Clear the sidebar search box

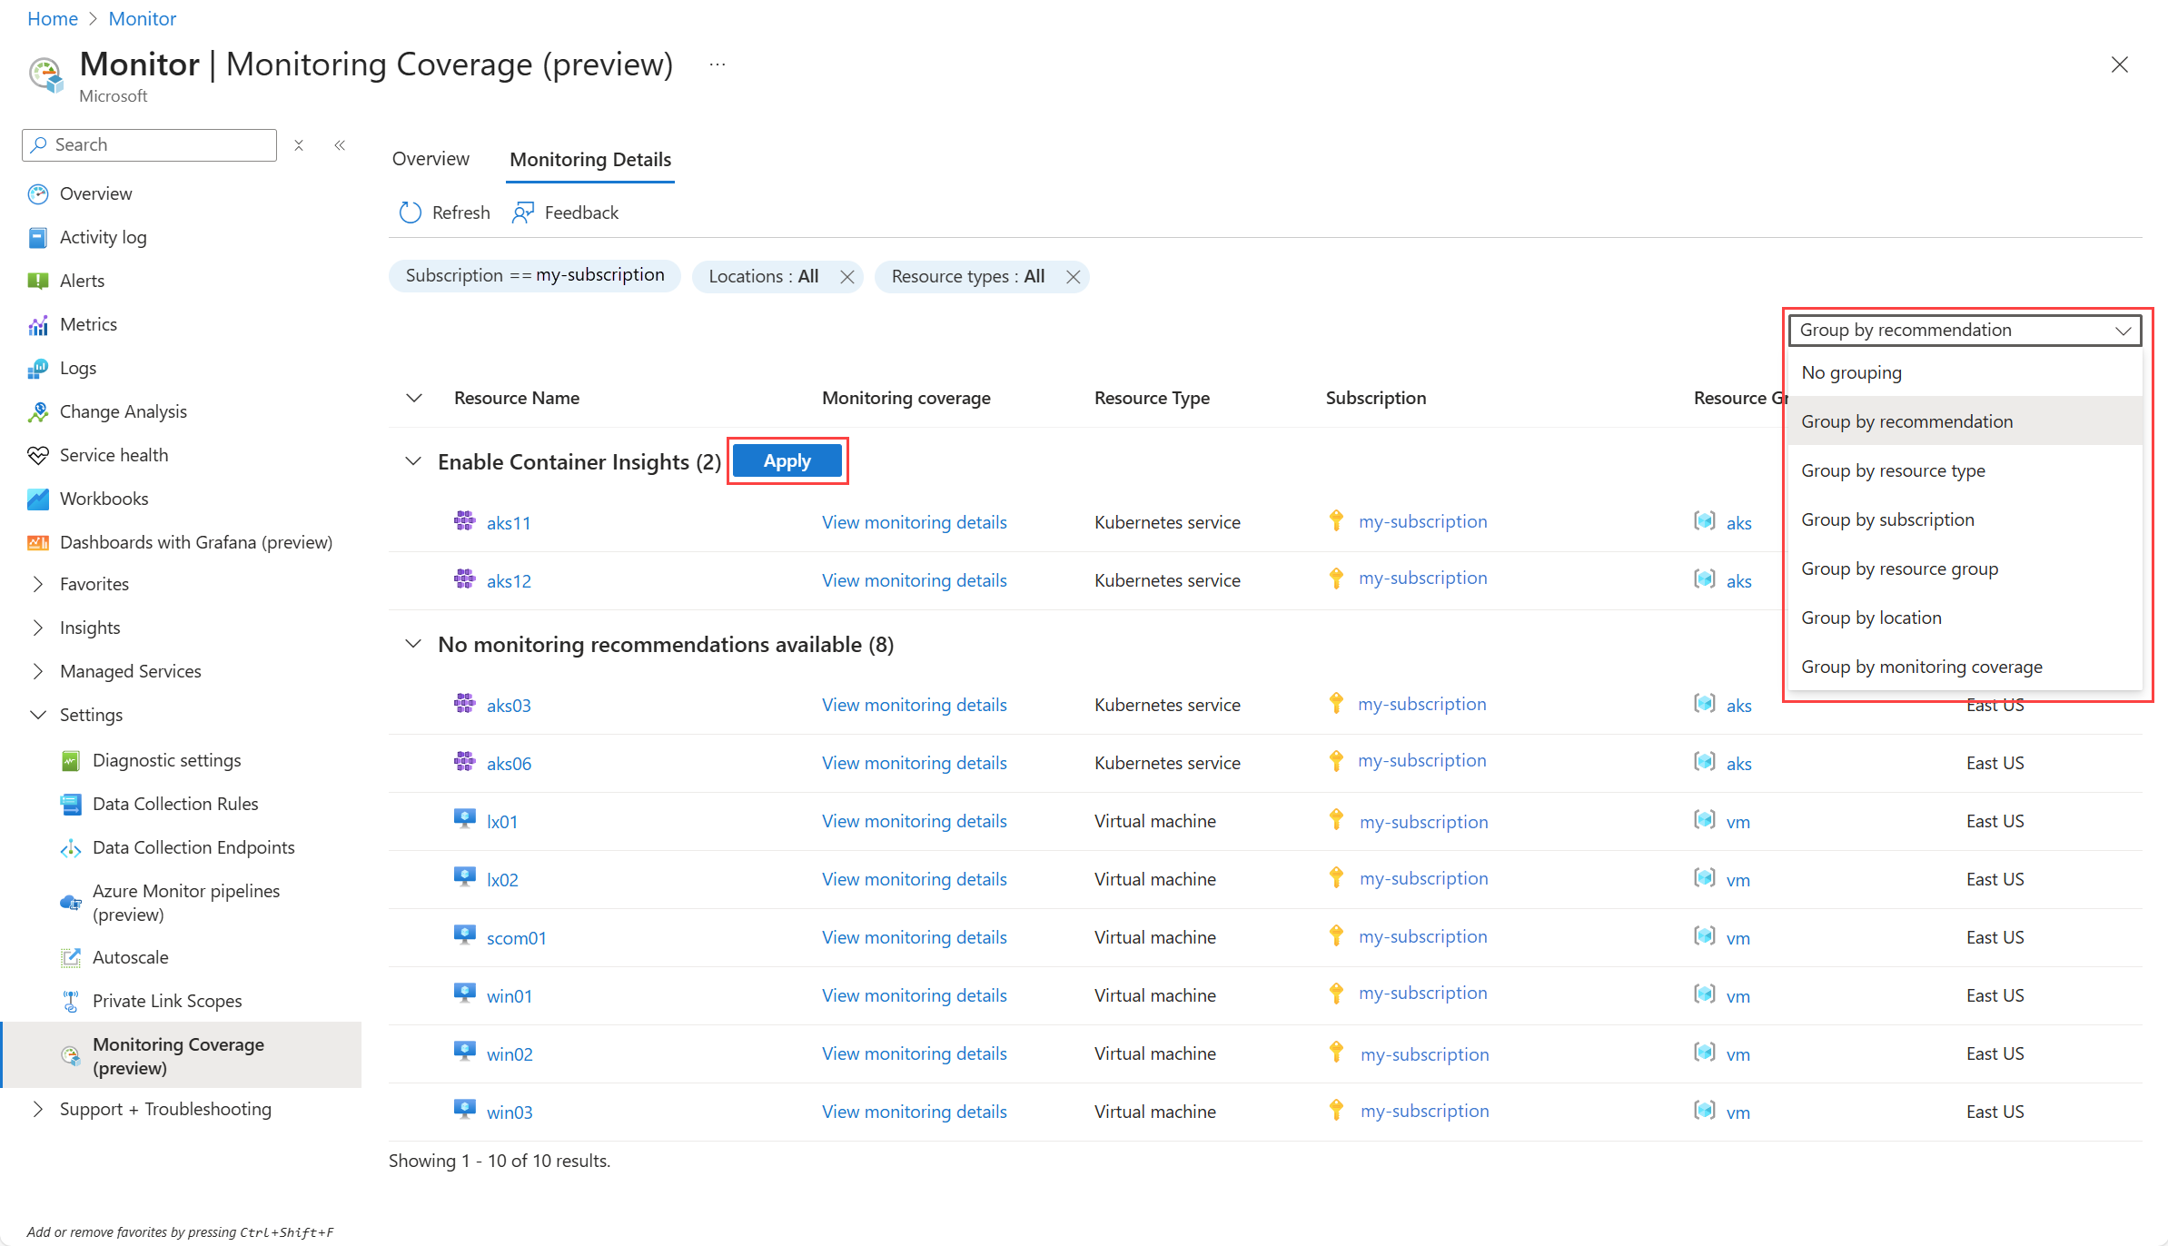(299, 145)
